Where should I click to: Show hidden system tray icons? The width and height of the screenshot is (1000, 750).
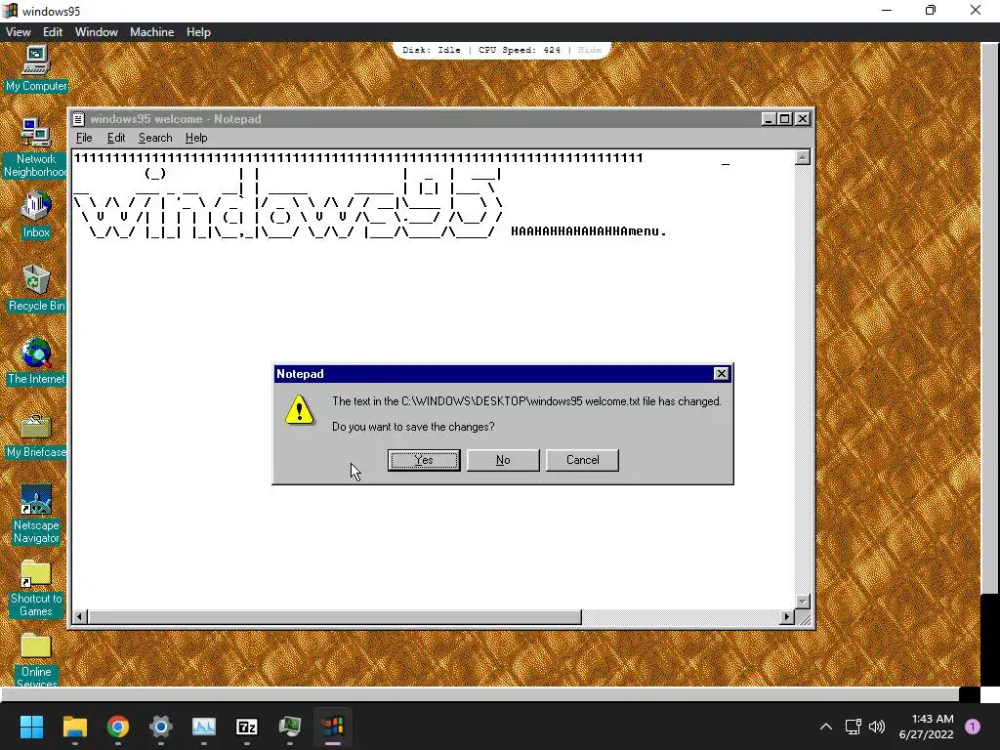click(x=826, y=727)
